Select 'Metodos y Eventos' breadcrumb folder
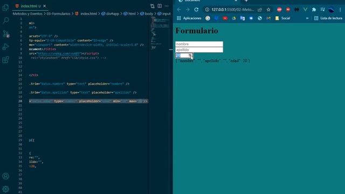 coord(27,13)
